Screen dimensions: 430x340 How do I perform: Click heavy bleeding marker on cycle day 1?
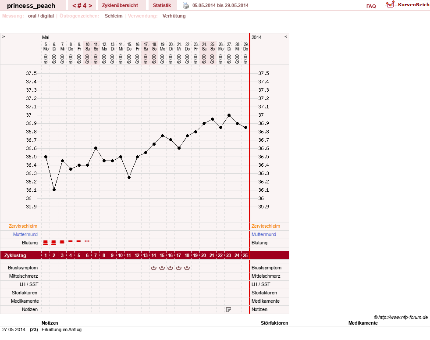tap(46, 243)
